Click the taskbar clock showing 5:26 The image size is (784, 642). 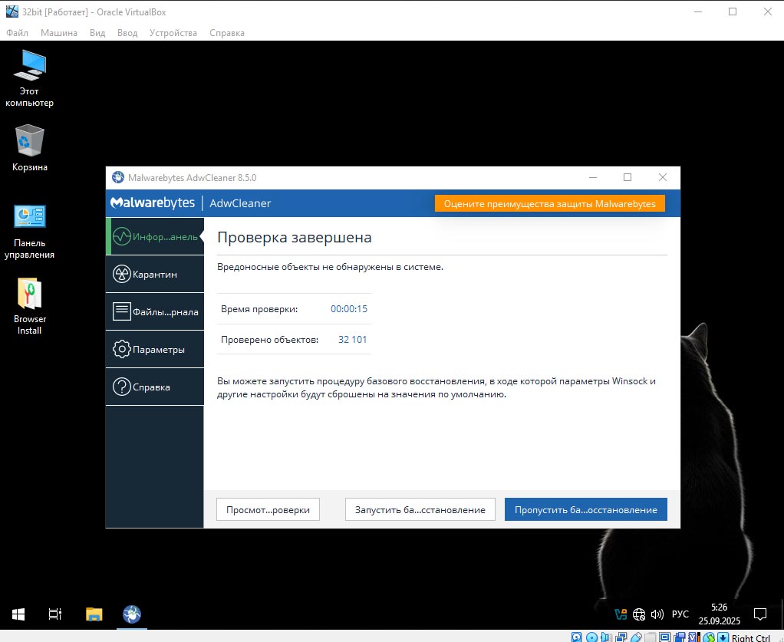pos(719,614)
